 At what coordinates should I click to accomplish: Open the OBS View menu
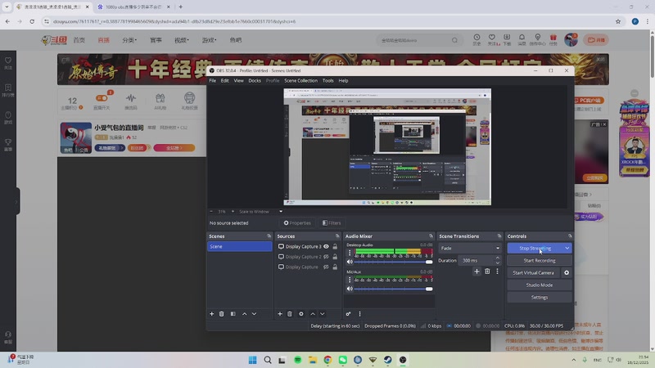238,80
